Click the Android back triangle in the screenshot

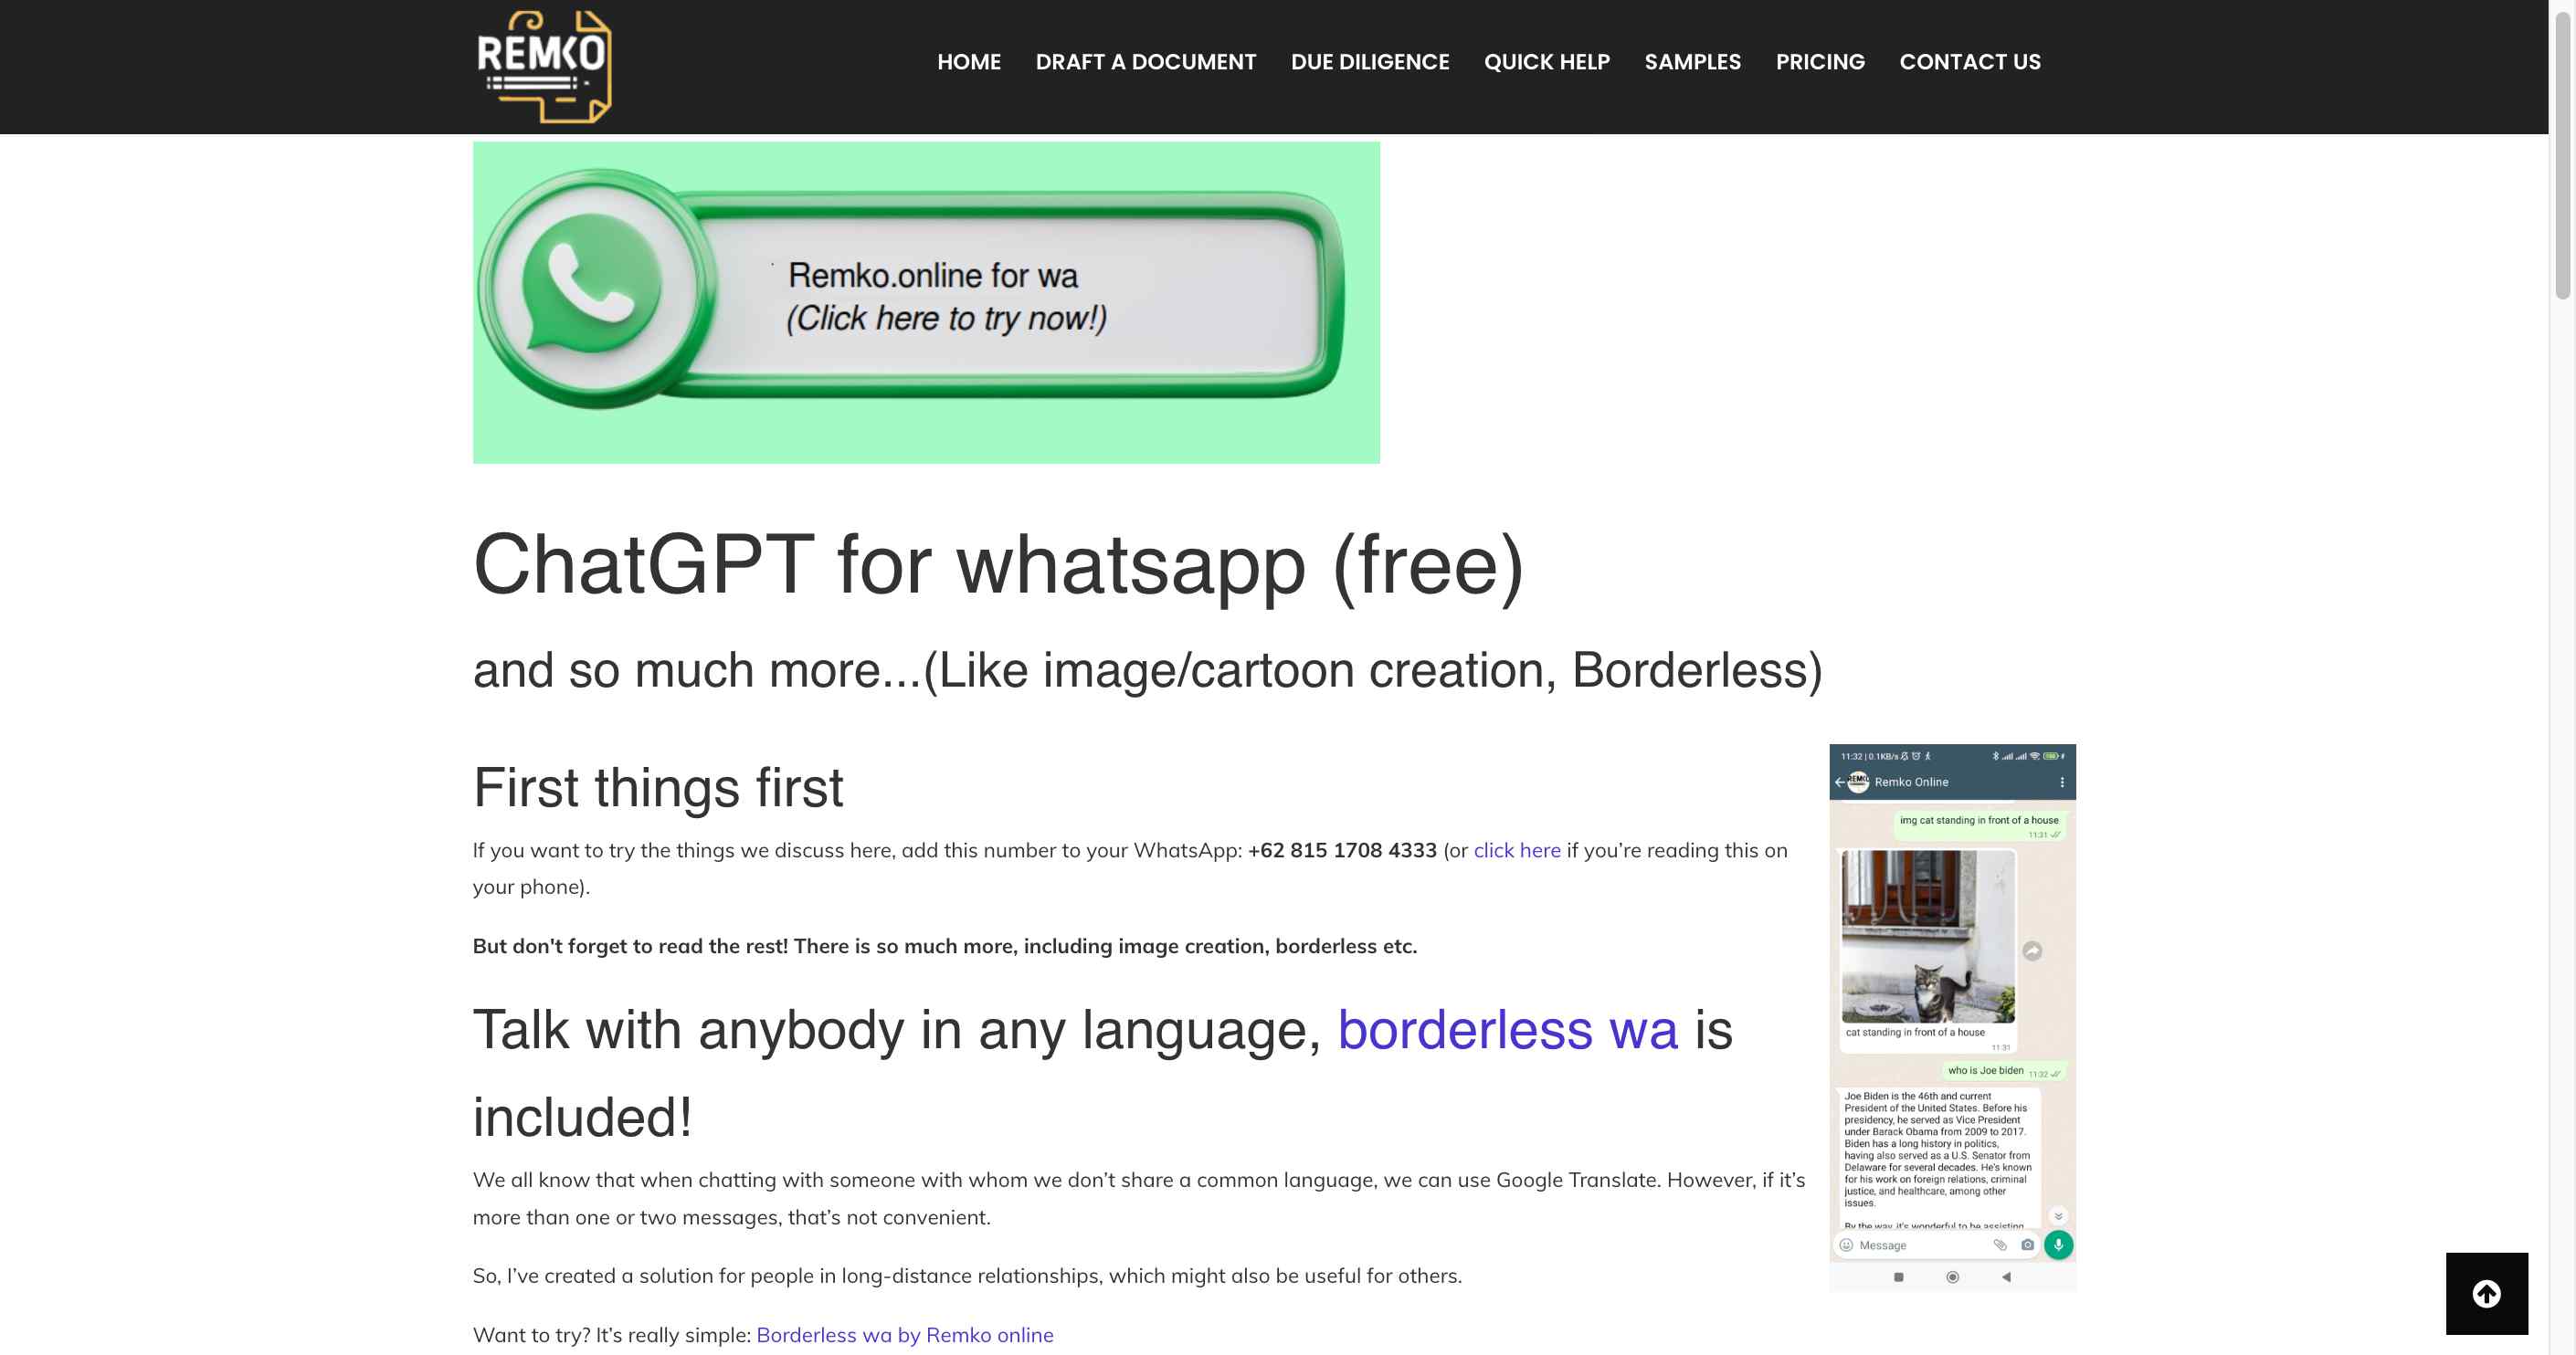click(x=2005, y=1276)
